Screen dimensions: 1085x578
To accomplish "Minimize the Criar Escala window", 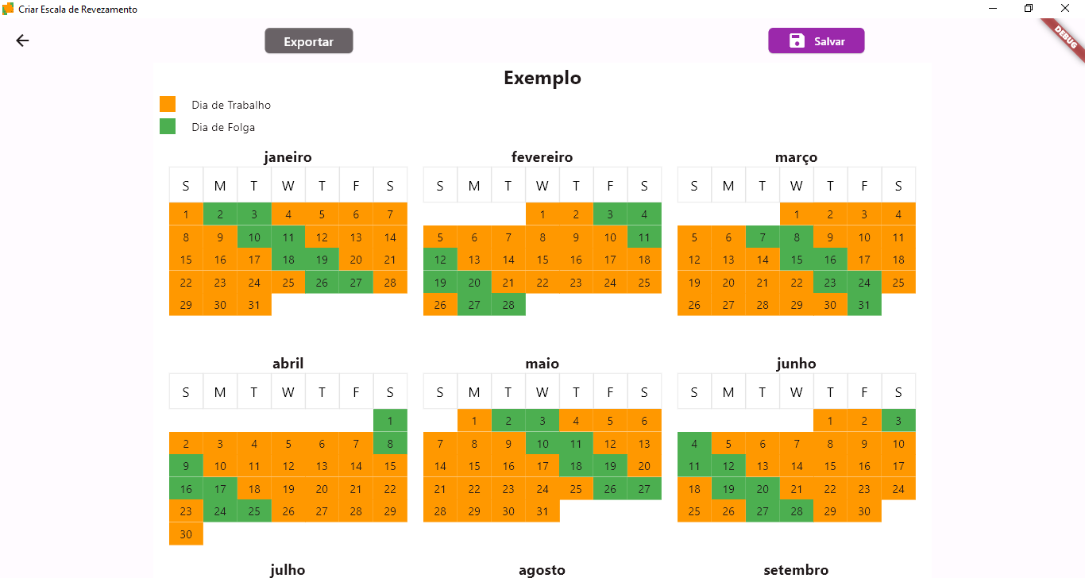I will click(993, 9).
